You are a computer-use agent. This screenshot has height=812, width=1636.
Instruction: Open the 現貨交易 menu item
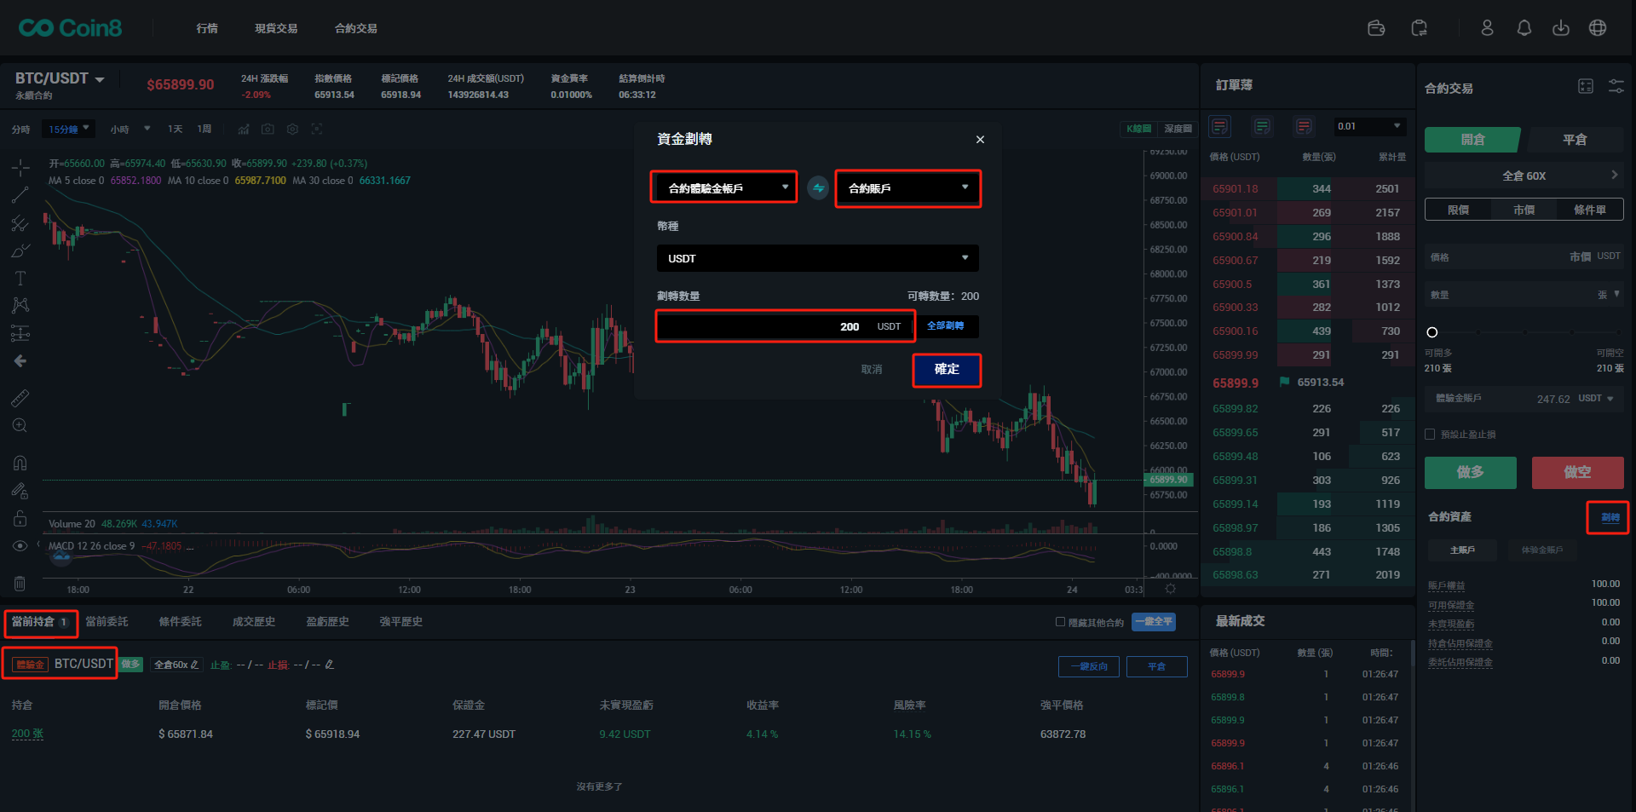276,28
